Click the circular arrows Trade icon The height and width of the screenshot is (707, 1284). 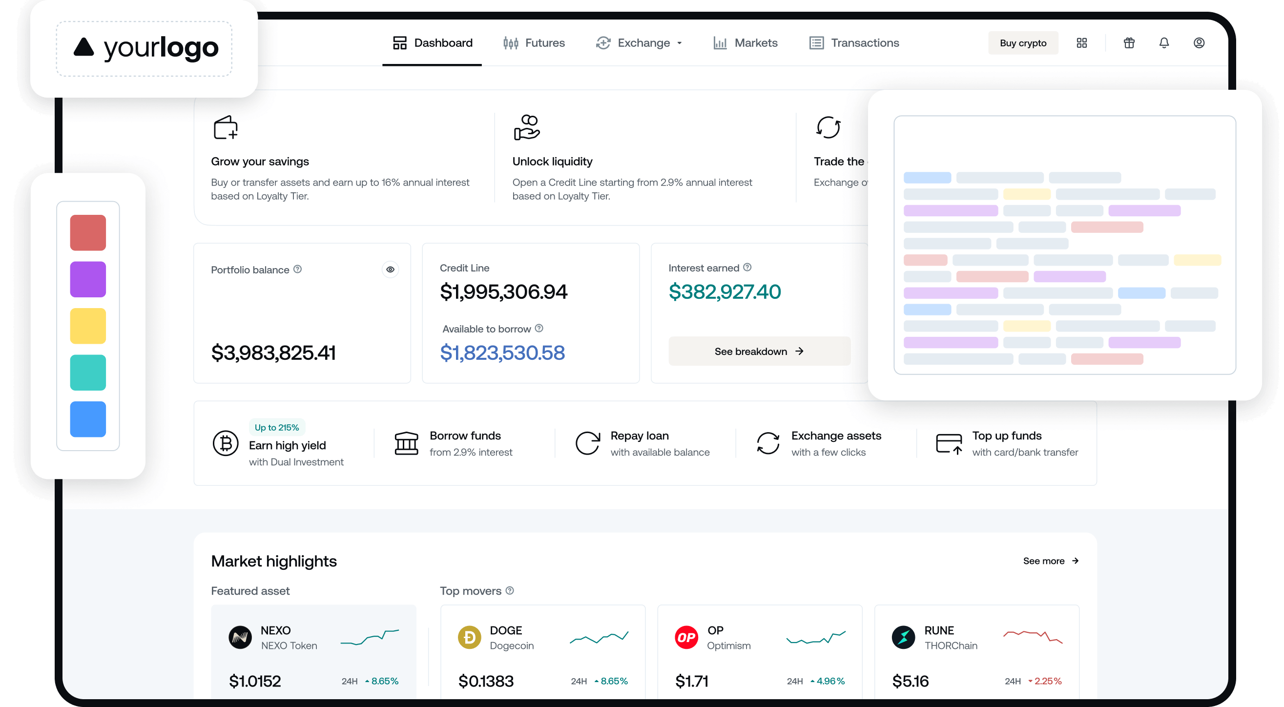pos(828,127)
